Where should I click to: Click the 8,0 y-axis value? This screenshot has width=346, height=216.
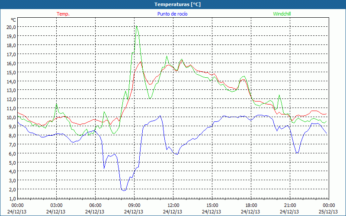pyautogui.click(x=13, y=135)
